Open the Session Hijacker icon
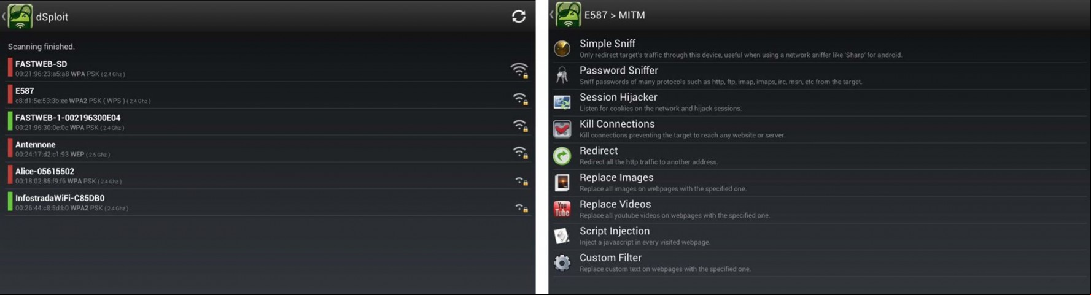This screenshot has height=295, width=1091. point(562,102)
